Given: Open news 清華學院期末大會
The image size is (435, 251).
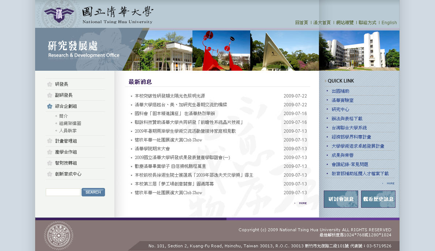Looking at the screenshot, I should point(152,149).
